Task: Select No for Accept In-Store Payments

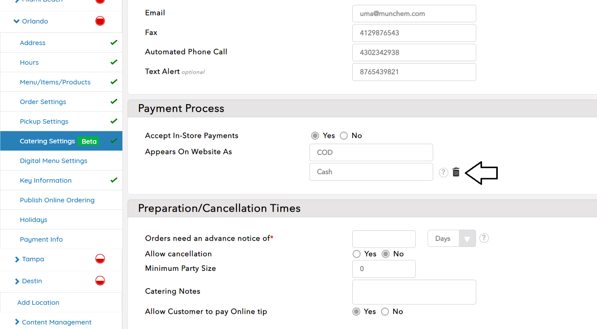Action: (344, 136)
